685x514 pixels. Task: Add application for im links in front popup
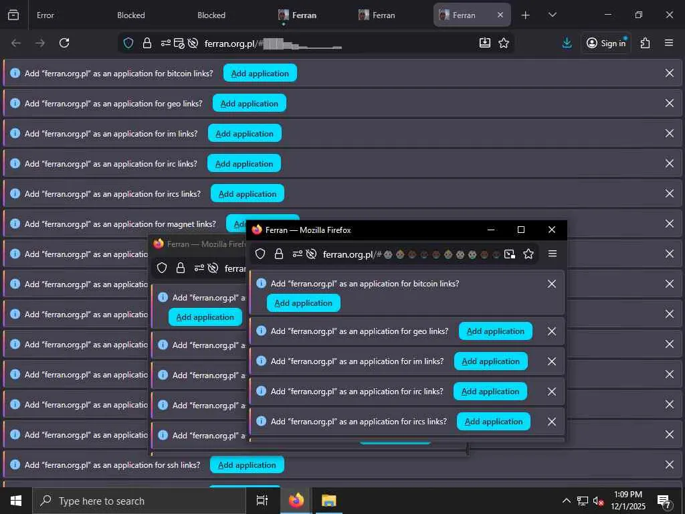pyautogui.click(x=490, y=361)
